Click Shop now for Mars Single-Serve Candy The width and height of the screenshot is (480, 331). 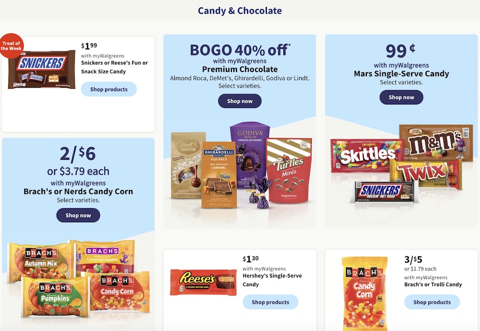[401, 97]
